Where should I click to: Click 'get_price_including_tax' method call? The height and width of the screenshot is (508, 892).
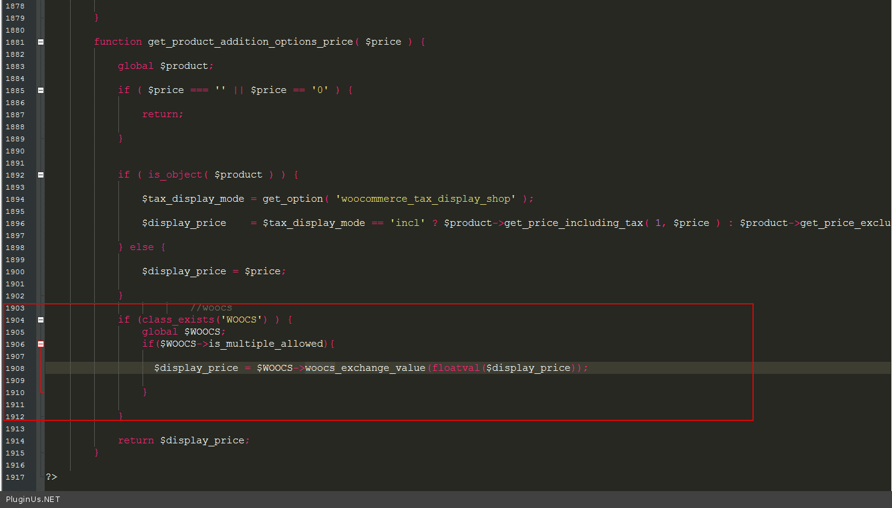574,223
